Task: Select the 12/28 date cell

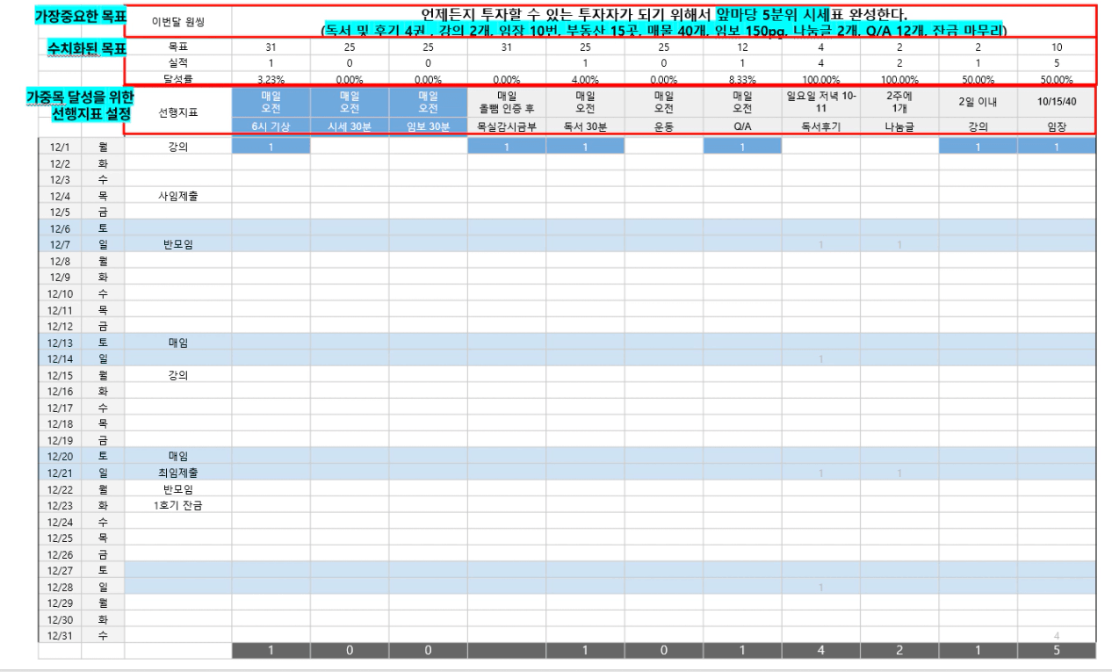Action: [60, 586]
